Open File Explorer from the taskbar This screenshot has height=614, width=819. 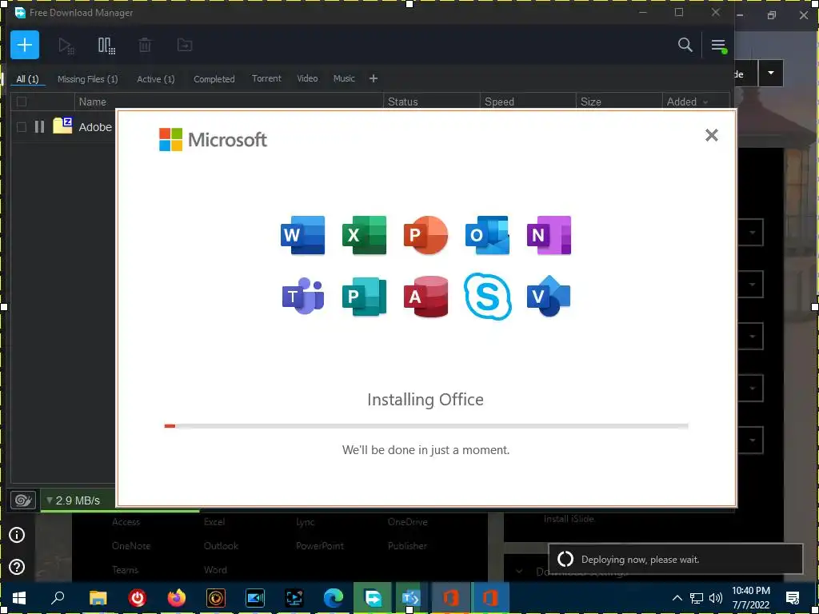click(x=98, y=598)
